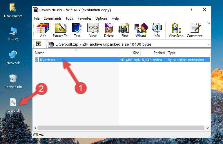The image size is (223, 144).
Task: Open the Help menu
Action: click(x=115, y=18)
